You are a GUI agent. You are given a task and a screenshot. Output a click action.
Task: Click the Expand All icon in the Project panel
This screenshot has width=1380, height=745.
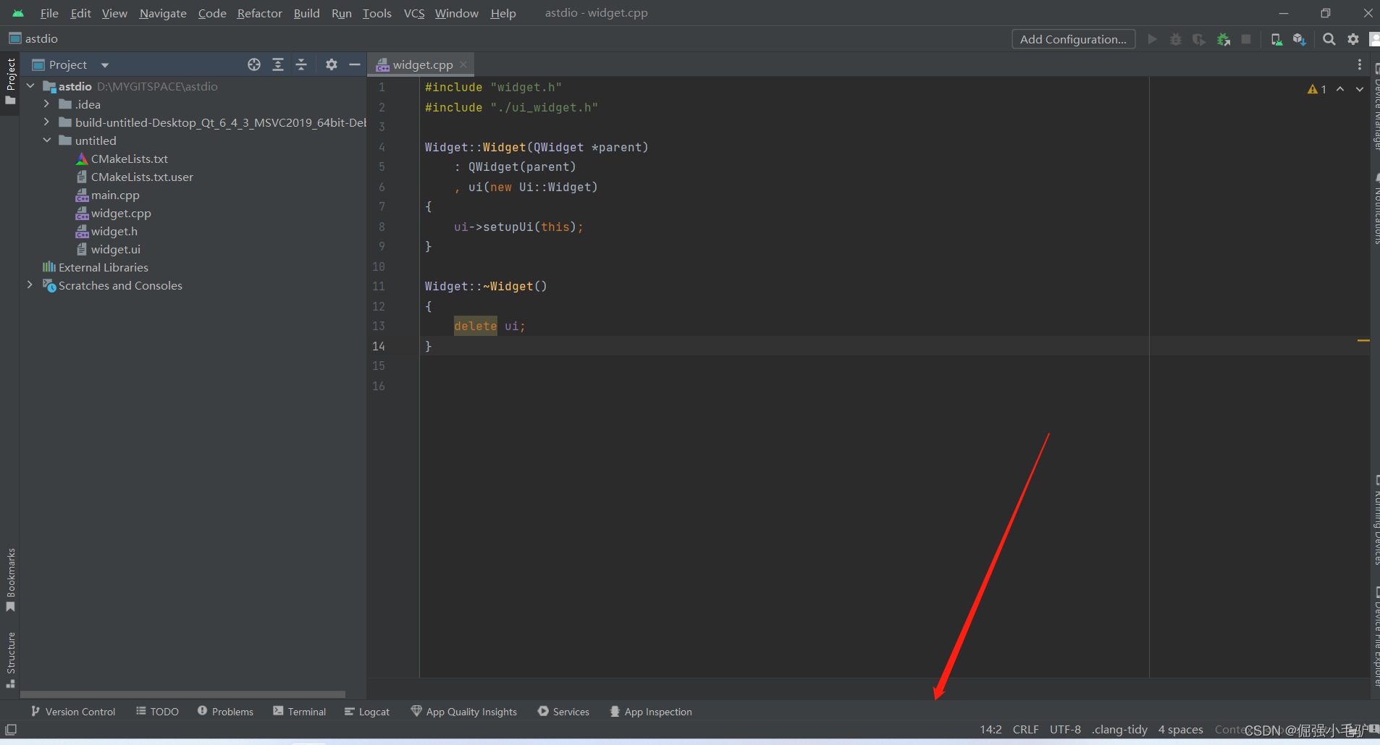click(278, 64)
